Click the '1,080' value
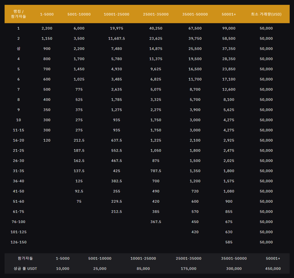 (229, 191)
